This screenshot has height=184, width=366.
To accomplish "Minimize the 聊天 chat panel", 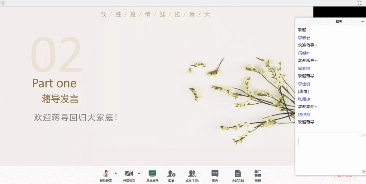I will coord(363,22).
